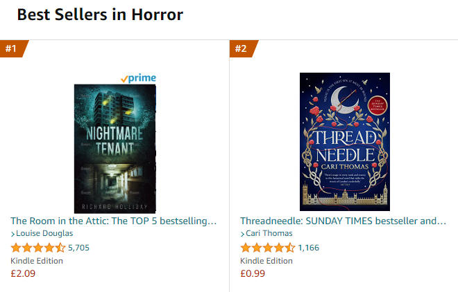Click the chevron before Cari Thomas
458x292 pixels.
242,234
